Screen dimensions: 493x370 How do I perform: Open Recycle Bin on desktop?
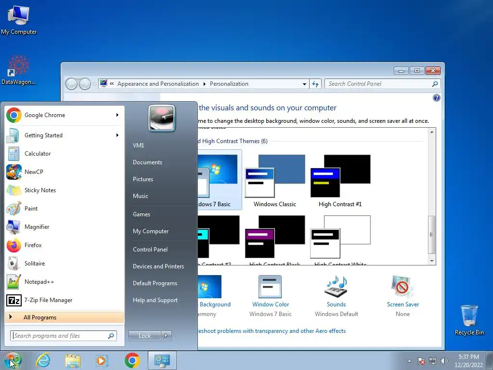click(x=469, y=320)
